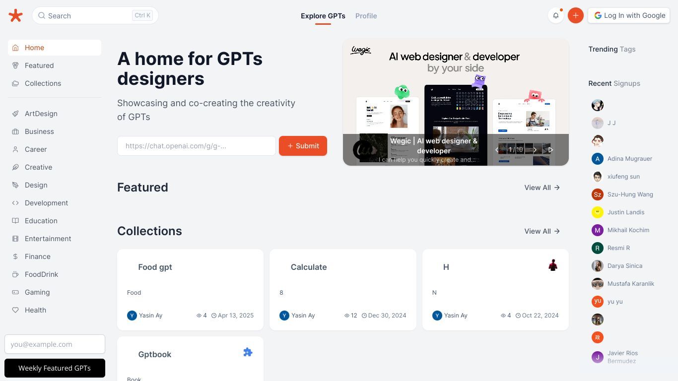Go to next carousel slide

(535, 150)
